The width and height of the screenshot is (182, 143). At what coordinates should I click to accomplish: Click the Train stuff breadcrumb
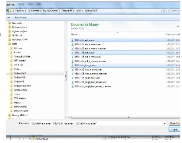point(67,11)
